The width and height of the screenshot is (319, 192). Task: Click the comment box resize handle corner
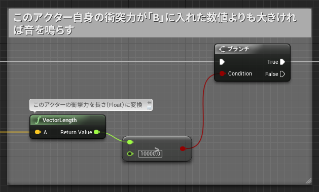tap(309, 181)
